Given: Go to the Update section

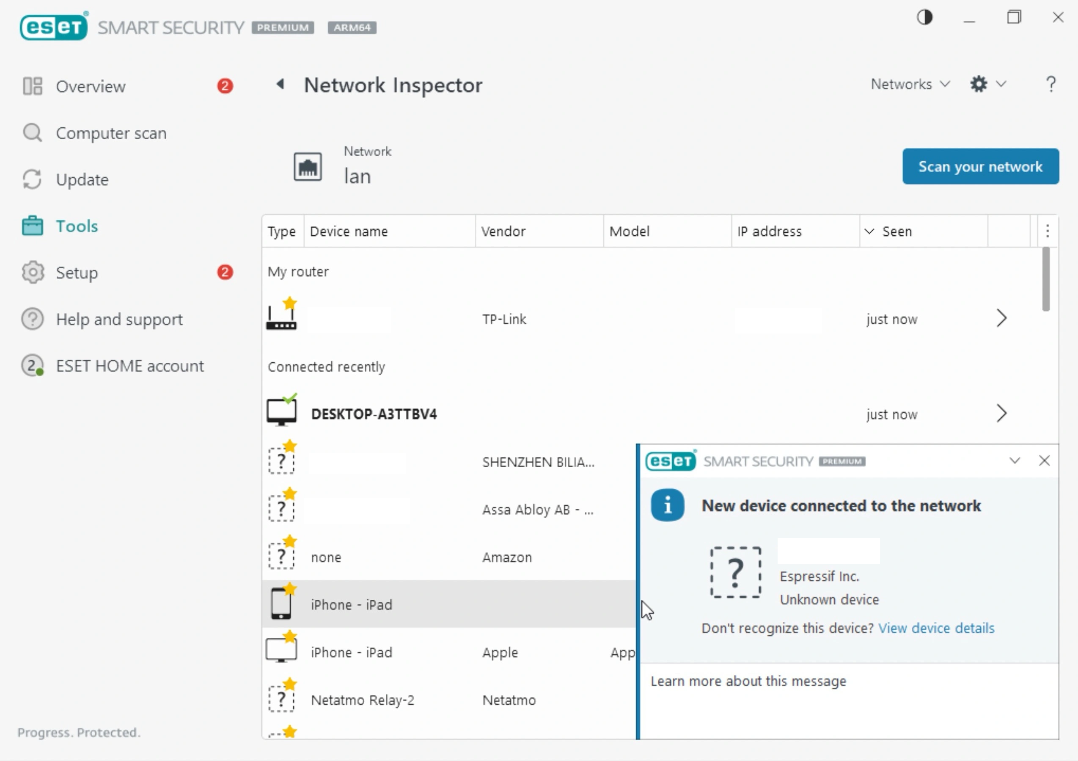Looking at the screenshot, I should pos(82,179).
